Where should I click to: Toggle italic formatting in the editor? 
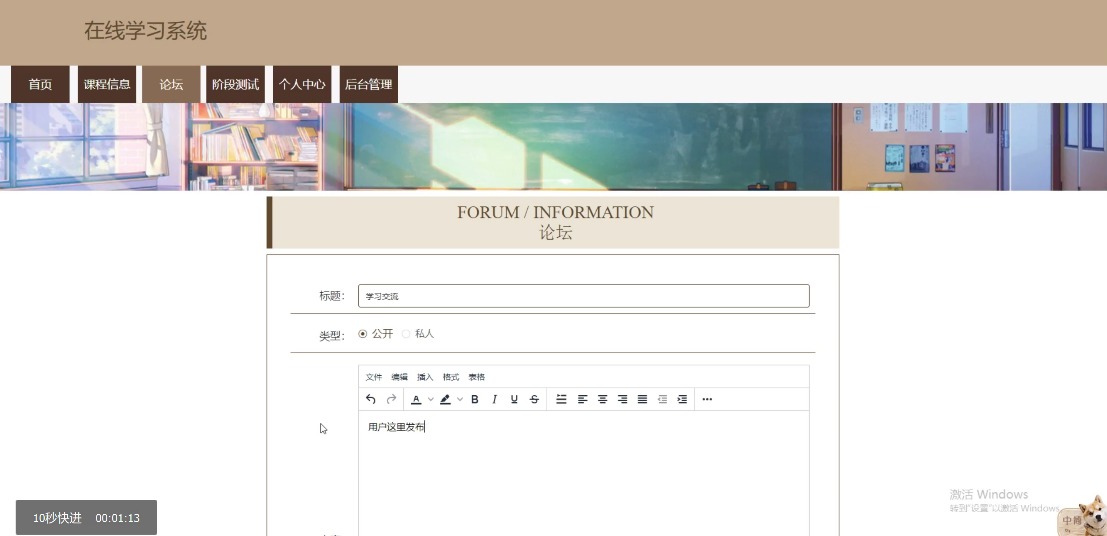click(494, 399)
